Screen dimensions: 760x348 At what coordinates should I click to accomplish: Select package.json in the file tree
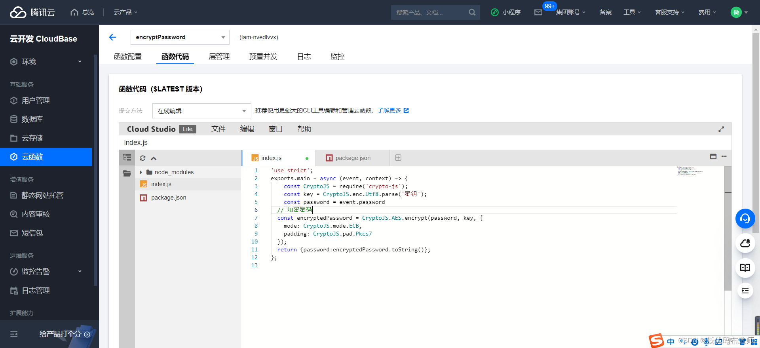point(188,198)
